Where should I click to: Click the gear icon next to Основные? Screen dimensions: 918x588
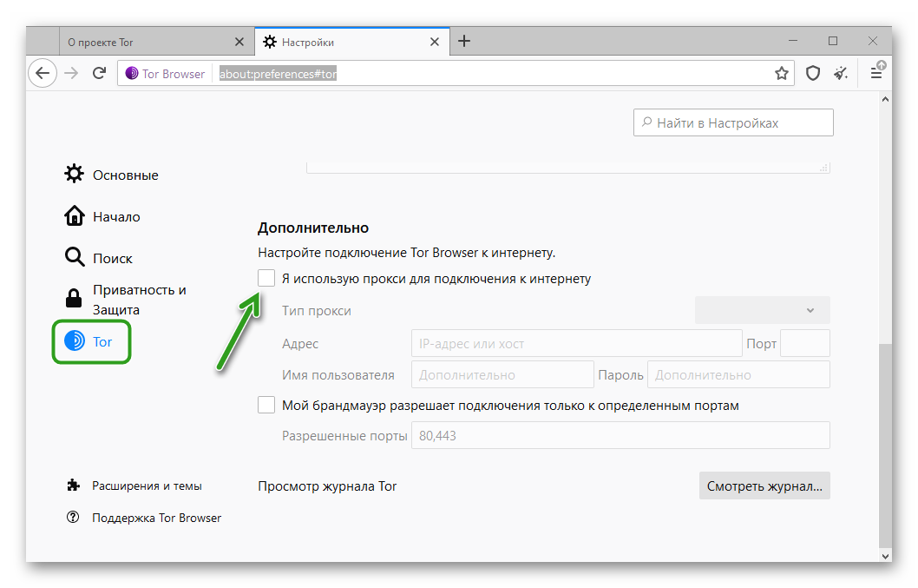tap(74, 174)
